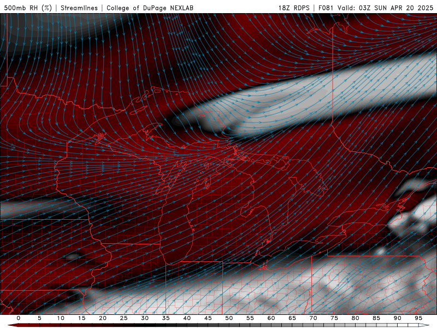Click 'College of DuPage NEXLAB' text
Screen dimensions: 437x328
click(x=150, y=8)
